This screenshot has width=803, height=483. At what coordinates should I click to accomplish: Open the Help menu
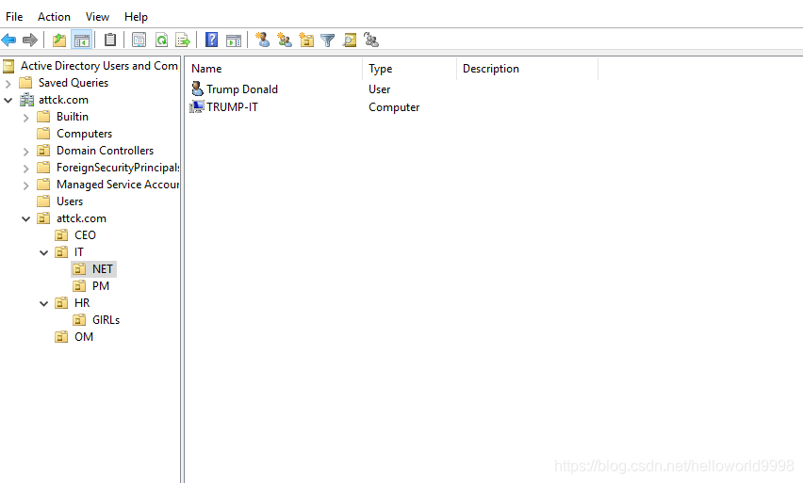pyautogui.click(x=136, y=16)
